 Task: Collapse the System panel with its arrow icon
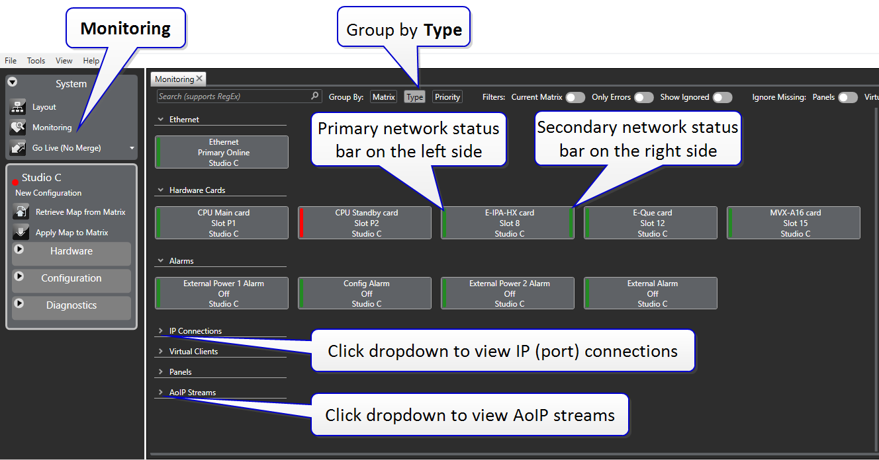point(12,82)
